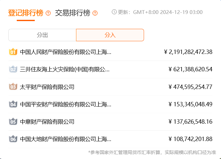Click the gold rank 01 badge
221x159 pixels.
(13, 52)
